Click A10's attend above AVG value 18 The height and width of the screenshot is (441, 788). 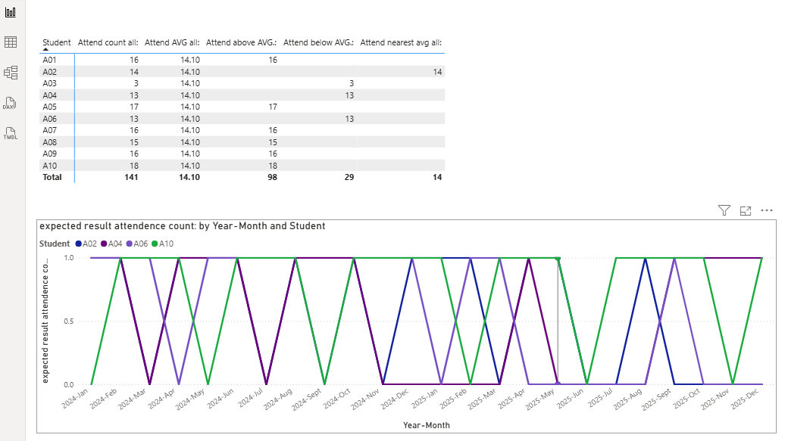coord(273,166)
